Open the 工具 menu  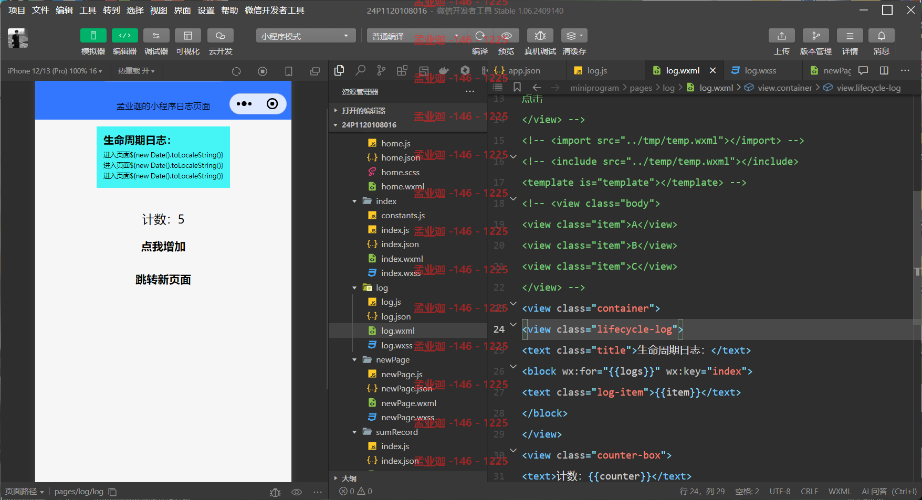[x=88, y=10]
